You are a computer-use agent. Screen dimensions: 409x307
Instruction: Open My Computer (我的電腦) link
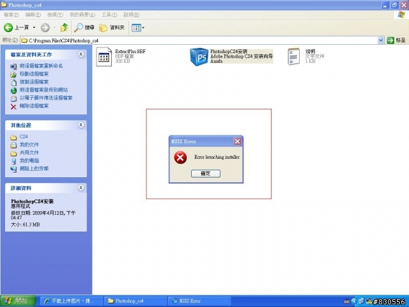click(x=29, y=161)
